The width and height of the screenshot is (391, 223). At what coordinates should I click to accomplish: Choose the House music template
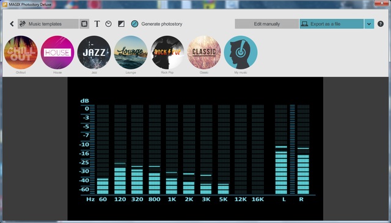57,52
